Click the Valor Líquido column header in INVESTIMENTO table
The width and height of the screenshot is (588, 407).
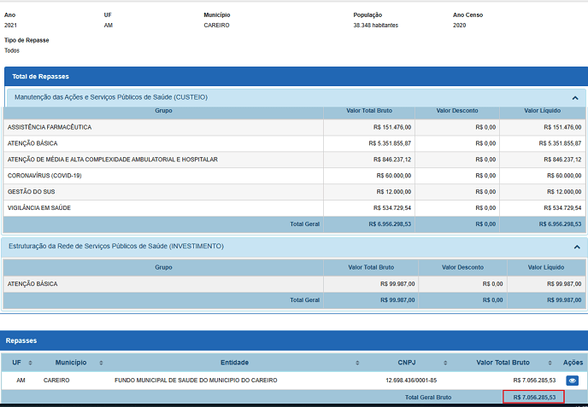[x=546, y=267]
